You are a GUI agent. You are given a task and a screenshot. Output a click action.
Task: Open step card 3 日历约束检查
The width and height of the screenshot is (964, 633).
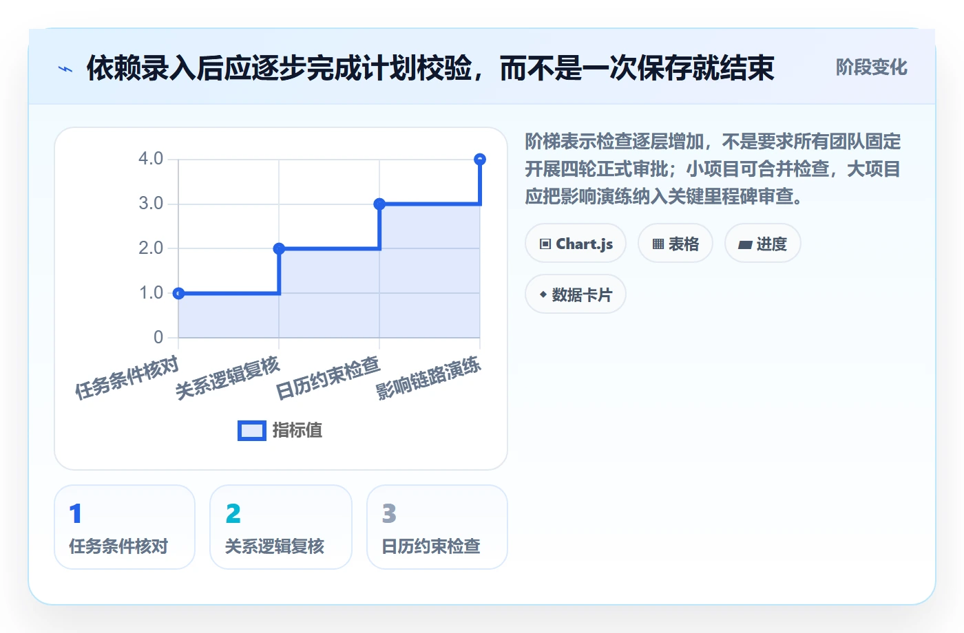pos(437,527)
